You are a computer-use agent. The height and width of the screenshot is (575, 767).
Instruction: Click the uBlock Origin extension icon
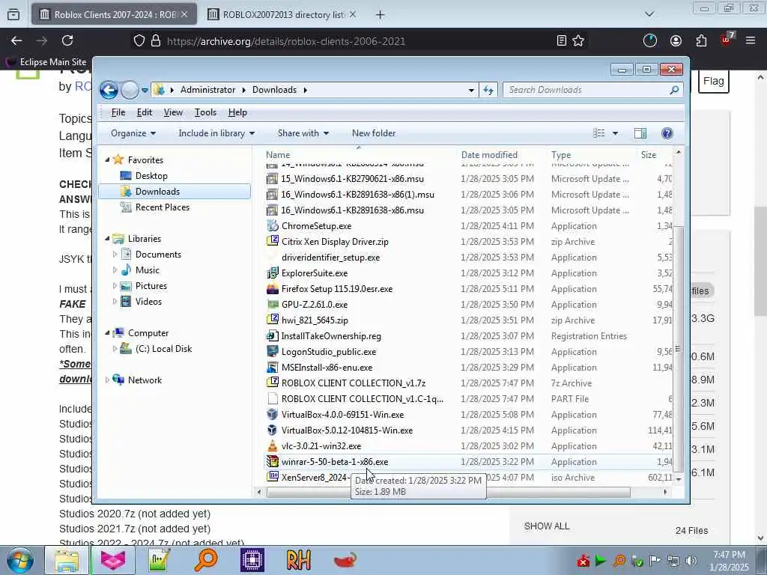click(727, 40)
